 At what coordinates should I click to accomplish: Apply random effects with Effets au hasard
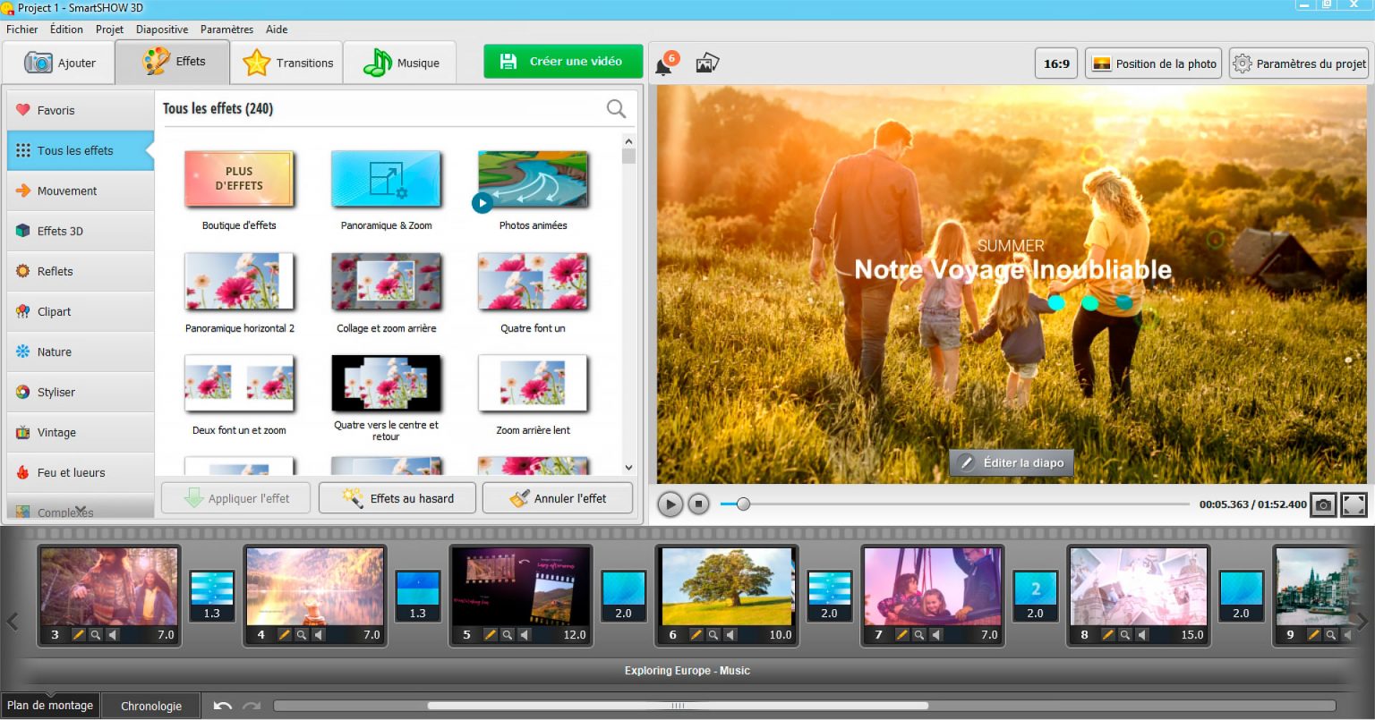[x=397, y=497]
